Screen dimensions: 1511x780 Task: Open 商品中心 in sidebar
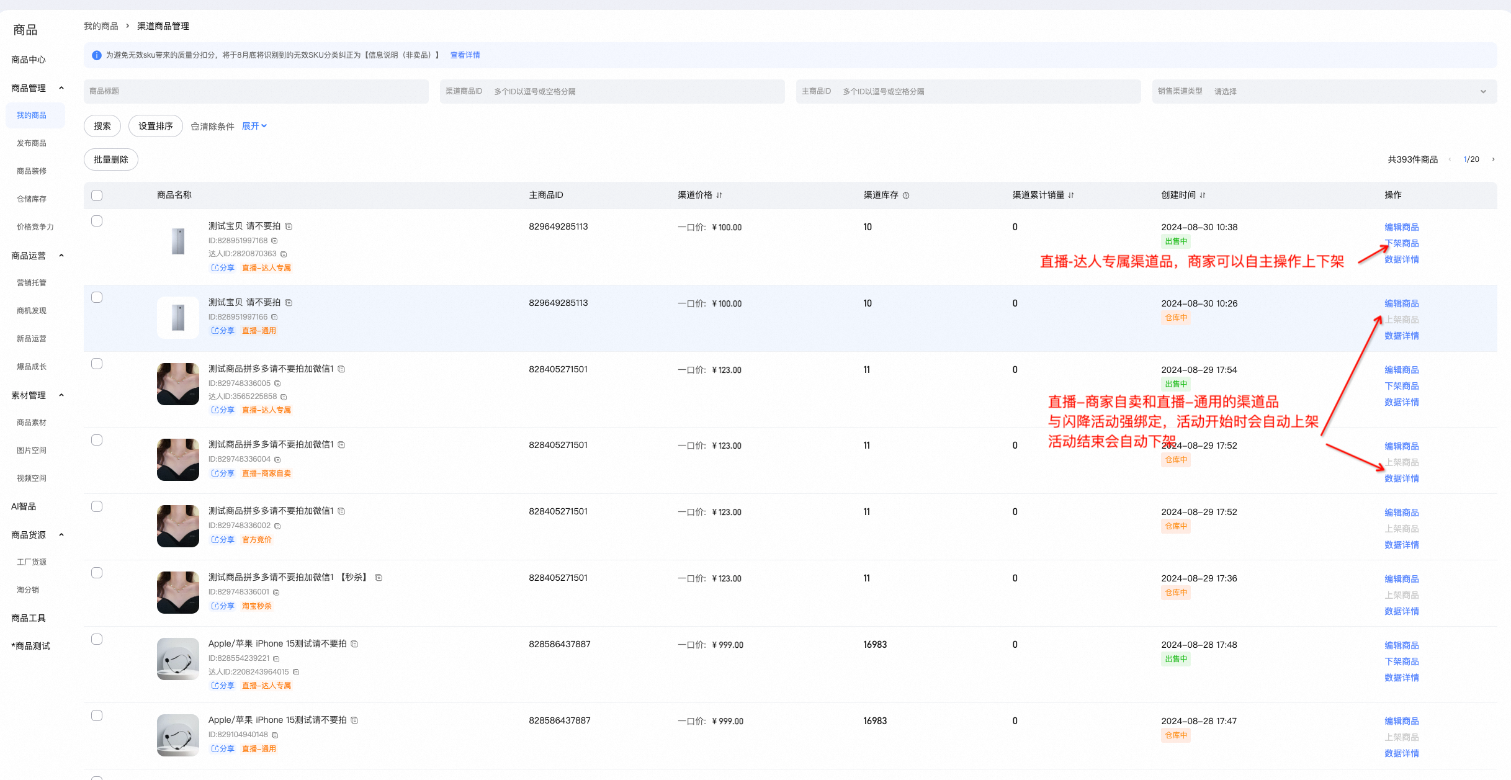29,60
